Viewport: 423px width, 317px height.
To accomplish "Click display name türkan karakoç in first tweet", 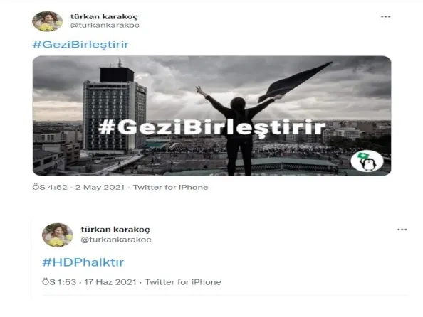I will pos(104,16).
